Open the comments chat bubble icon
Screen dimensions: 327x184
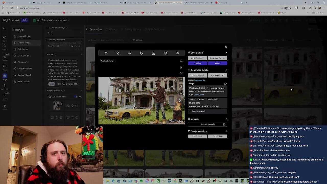point(181,74)
